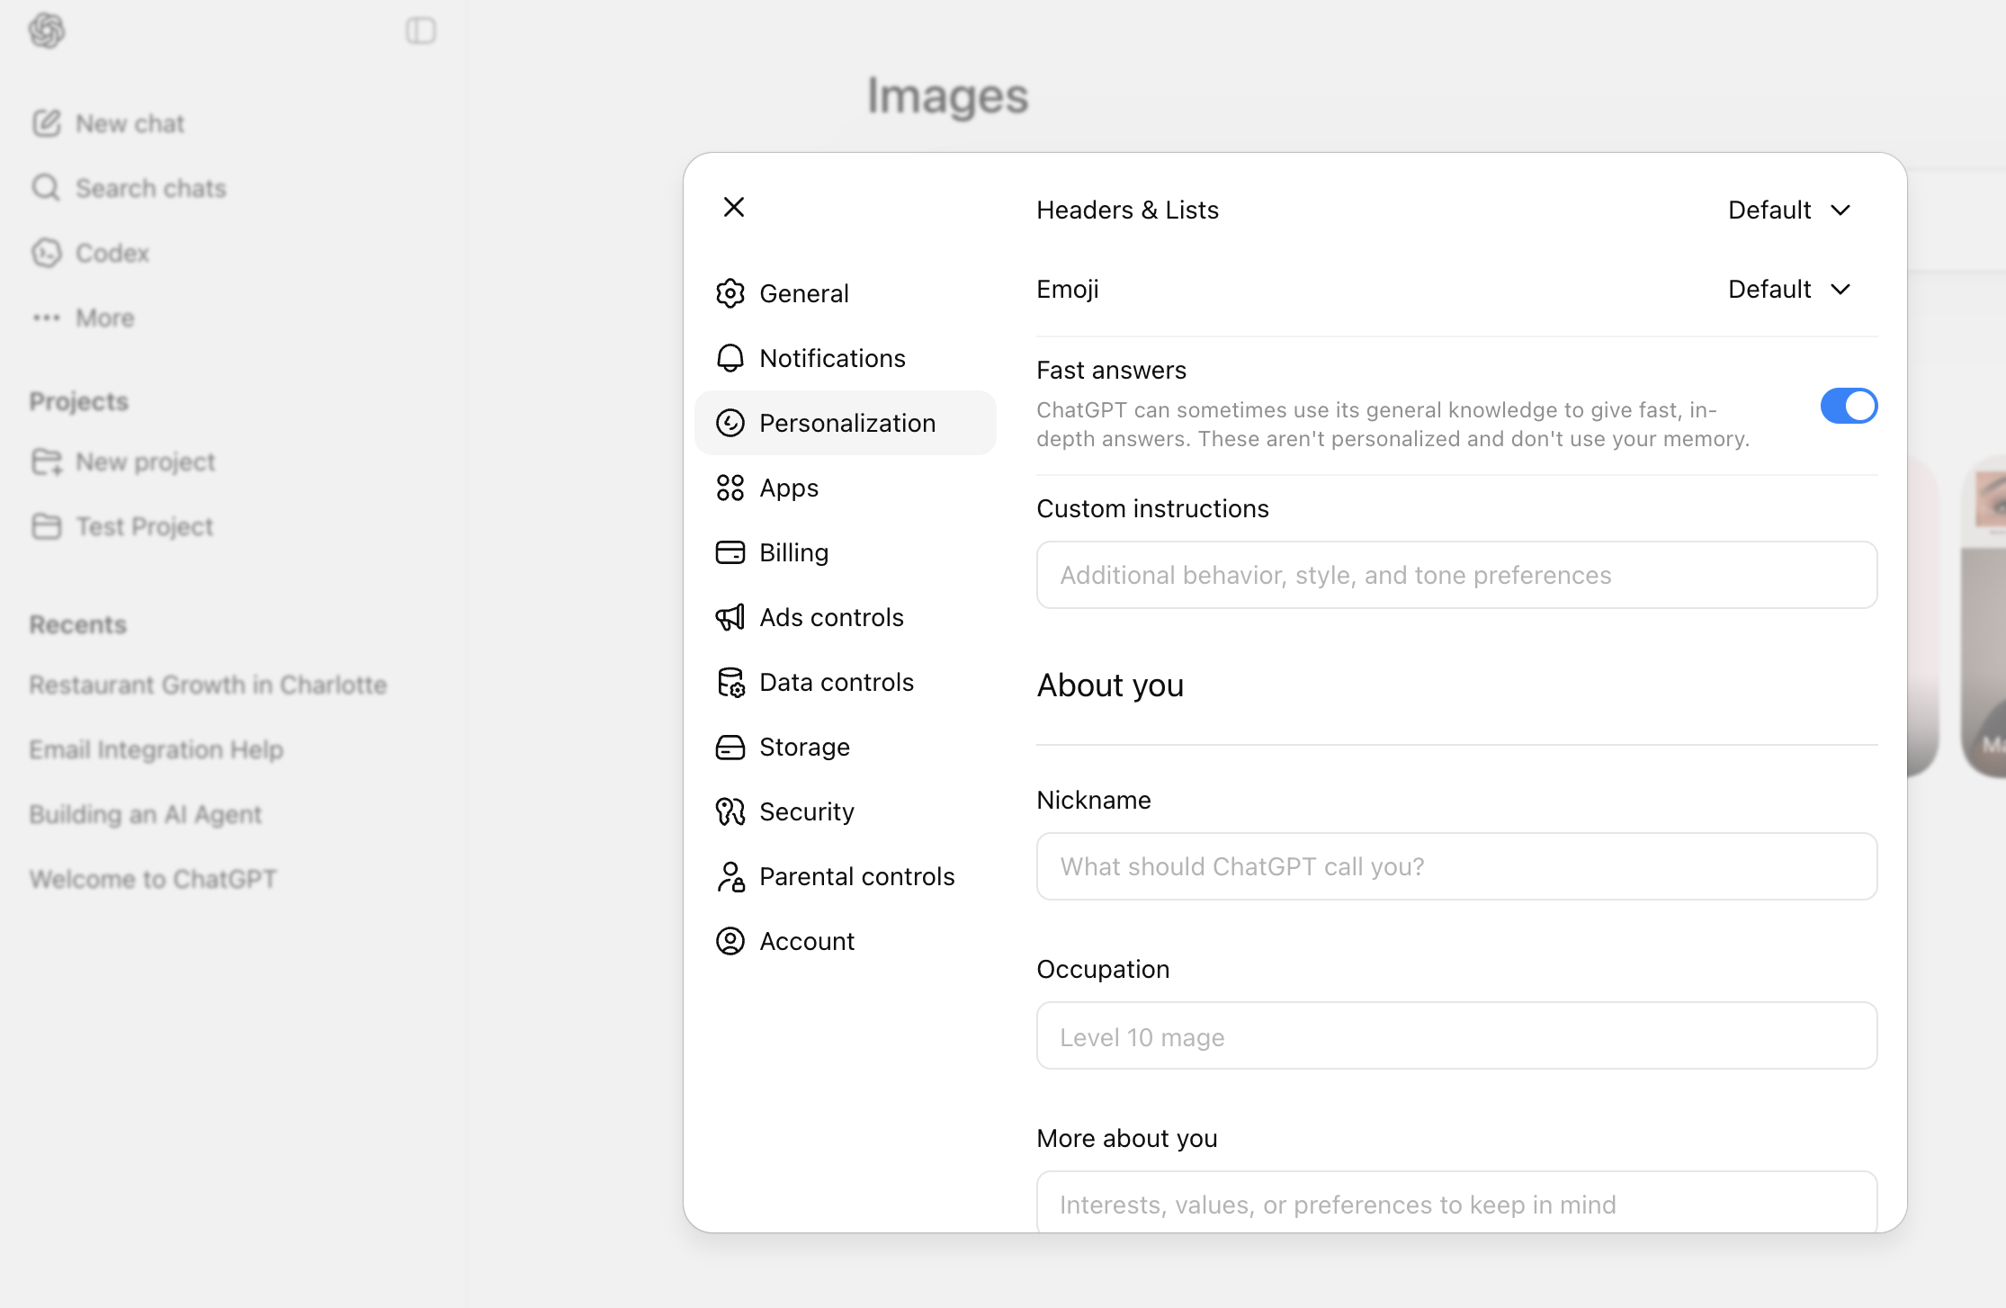
Task: Select the Storage settings tab
Action: 846,747
